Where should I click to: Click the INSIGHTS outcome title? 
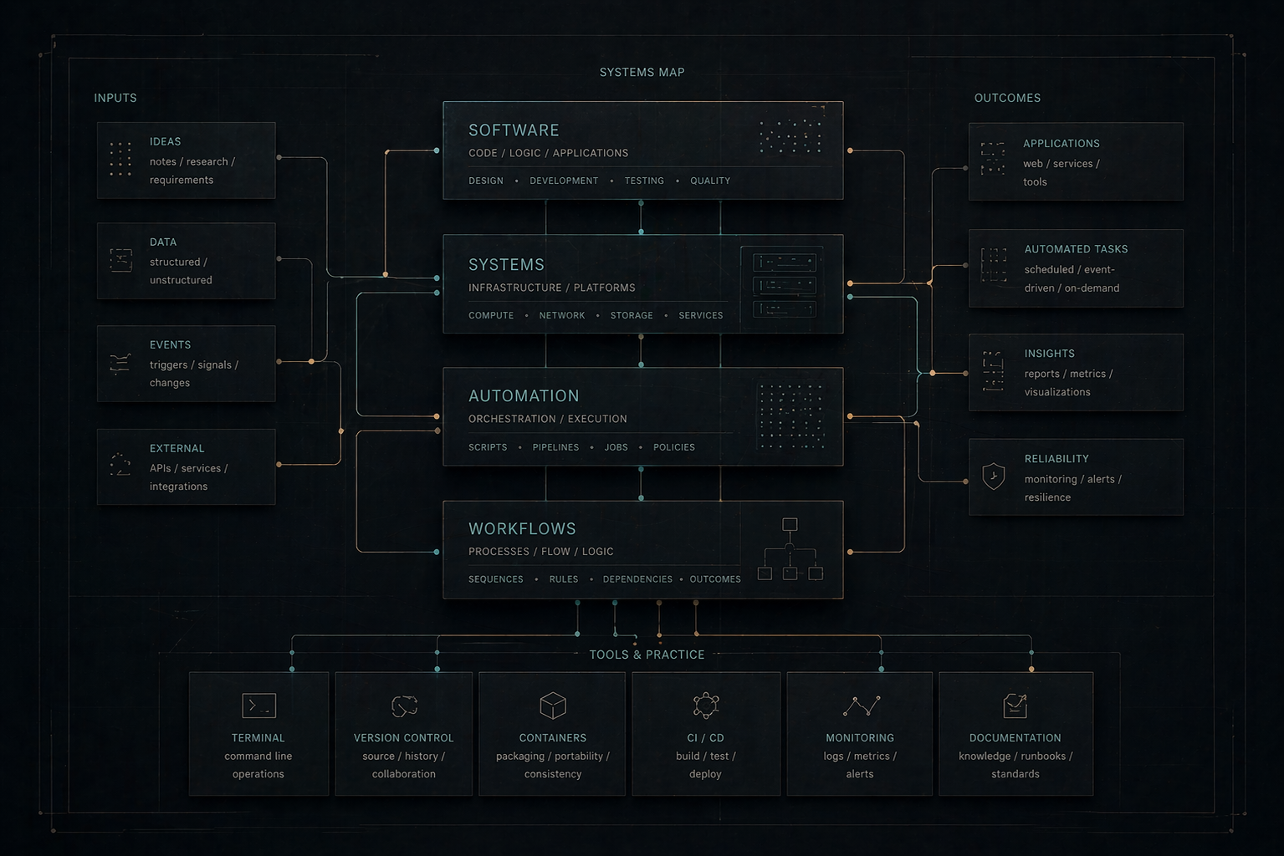pos(1050,354)
